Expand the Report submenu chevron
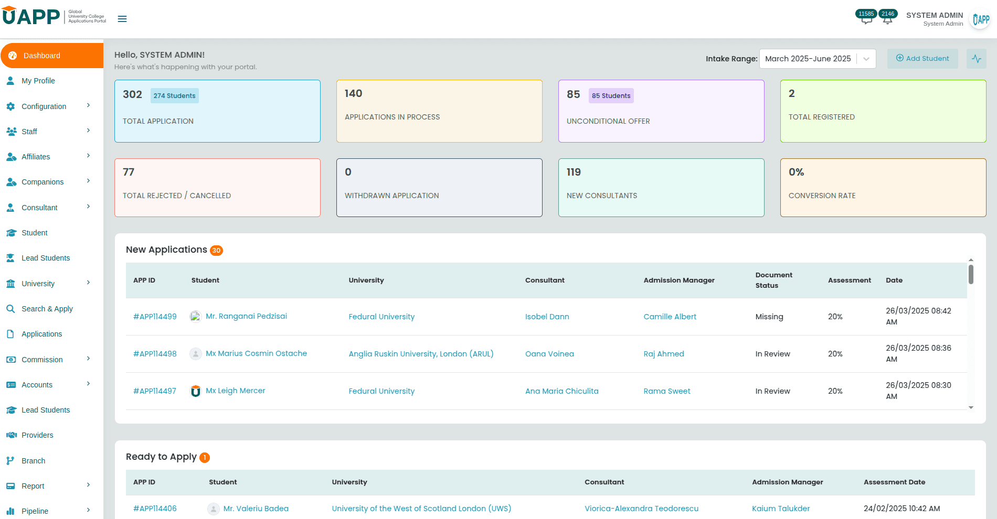 click(x=88, y=485)
